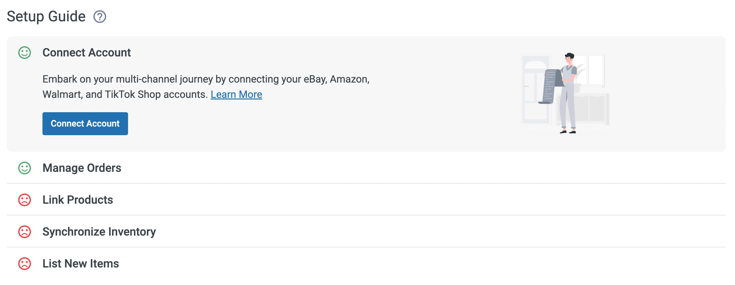Toggle the Manage Orders completion status icon

[x=24, y=168]
